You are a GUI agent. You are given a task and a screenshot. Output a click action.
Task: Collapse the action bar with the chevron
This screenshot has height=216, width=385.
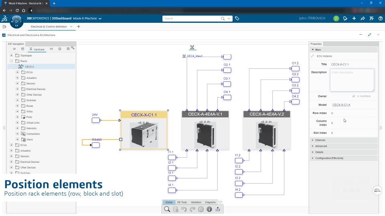(220, 202)
